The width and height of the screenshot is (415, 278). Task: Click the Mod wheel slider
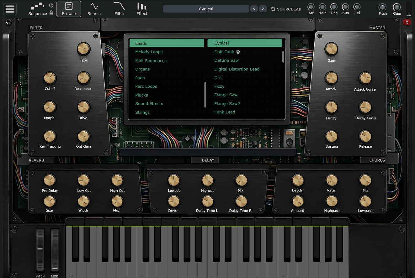tap(55, 251)
